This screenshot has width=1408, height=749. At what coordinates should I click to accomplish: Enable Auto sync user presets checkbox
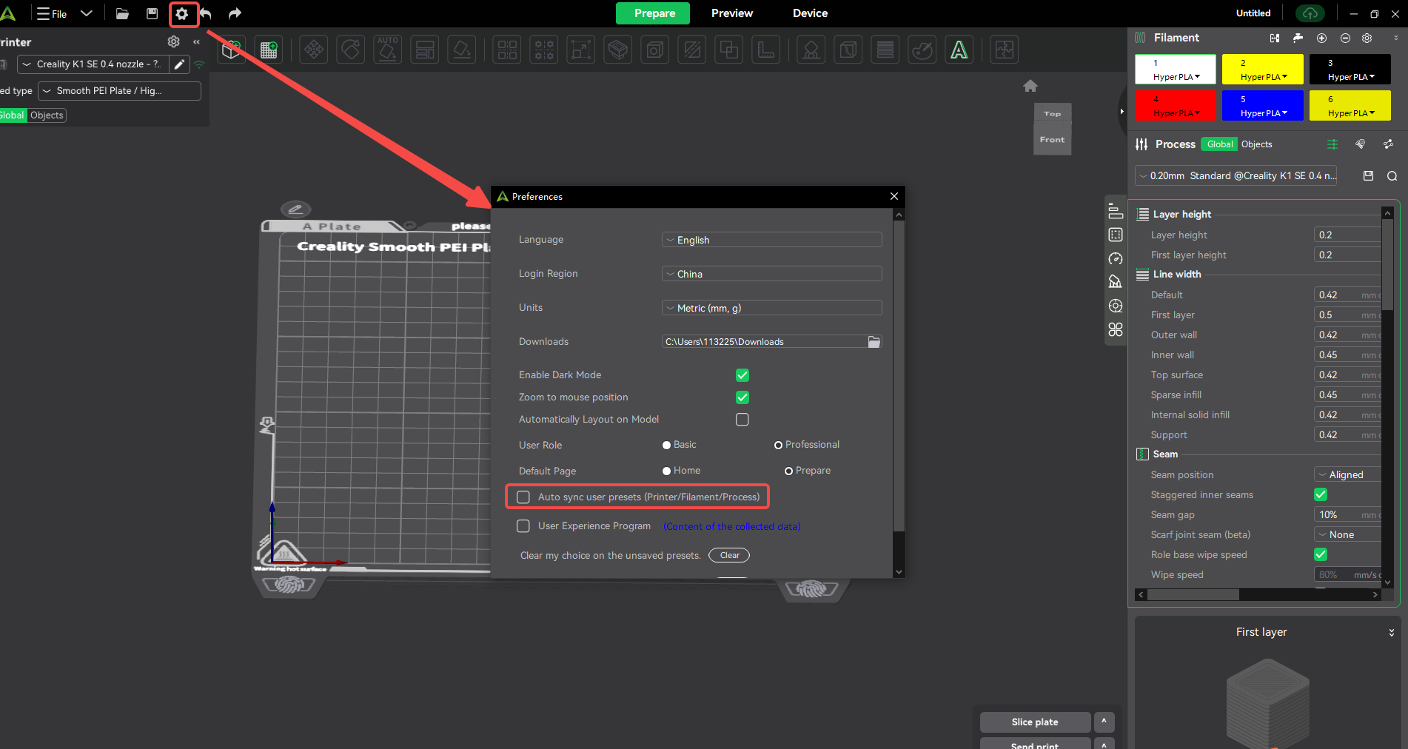[523, 497]
